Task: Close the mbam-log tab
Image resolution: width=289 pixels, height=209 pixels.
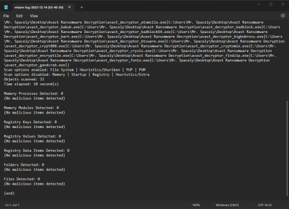Action: pyautogui.click(x=69, y=7)
